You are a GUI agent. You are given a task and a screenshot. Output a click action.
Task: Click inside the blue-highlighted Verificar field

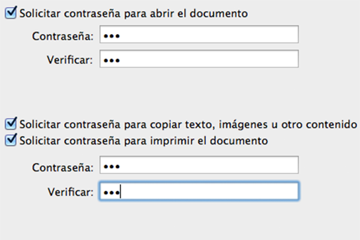[199, 191]
